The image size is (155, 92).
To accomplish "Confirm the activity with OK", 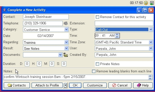I will pyautogui.click(x=75, y=85).
